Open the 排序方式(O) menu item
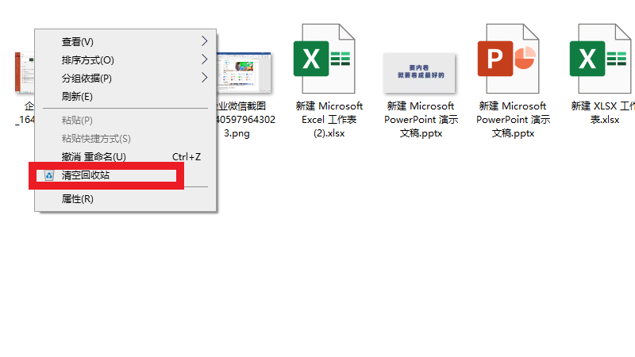 point(87,59)
